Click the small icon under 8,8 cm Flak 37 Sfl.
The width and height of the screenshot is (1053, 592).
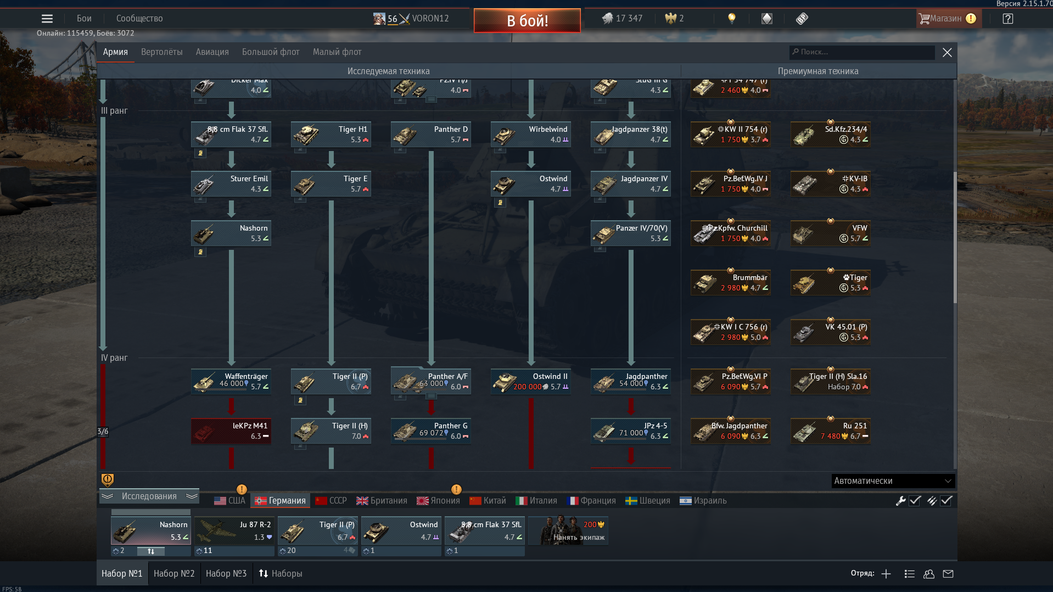click(200, 153)
